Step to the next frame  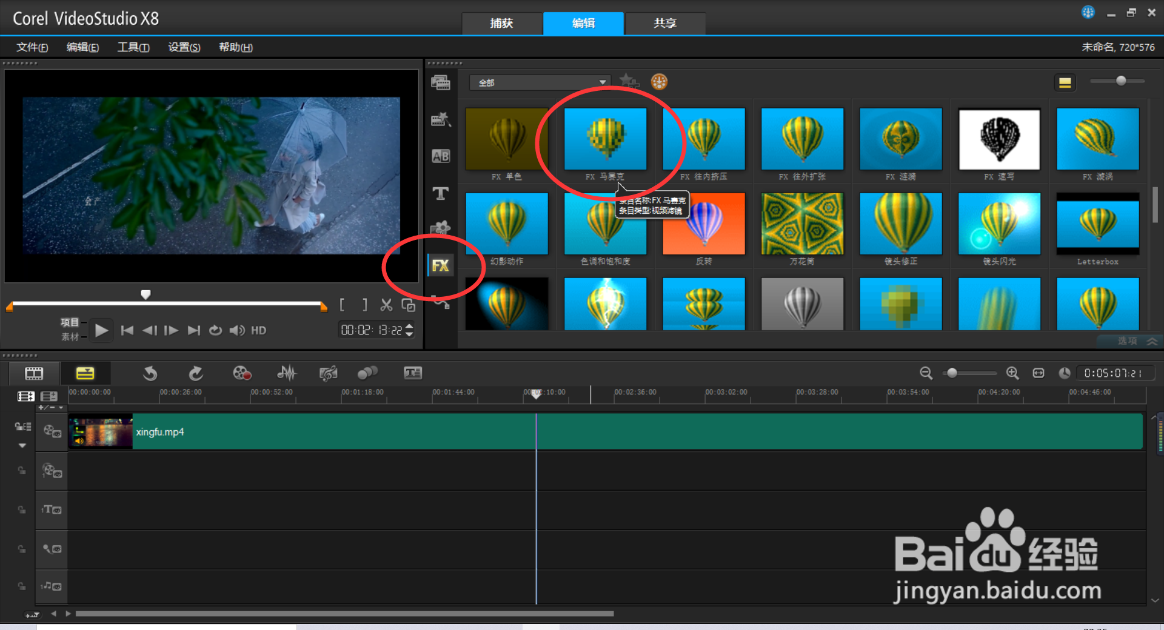coord(171,330)
